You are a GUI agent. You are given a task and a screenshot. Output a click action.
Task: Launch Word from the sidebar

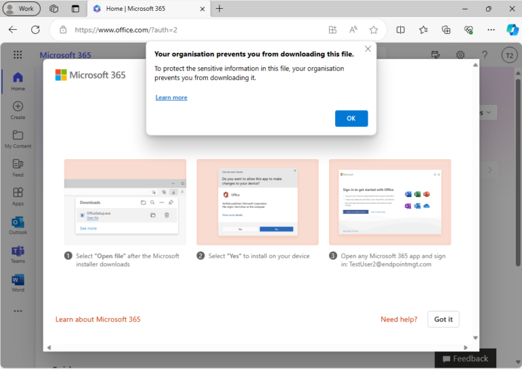(18, 283)
